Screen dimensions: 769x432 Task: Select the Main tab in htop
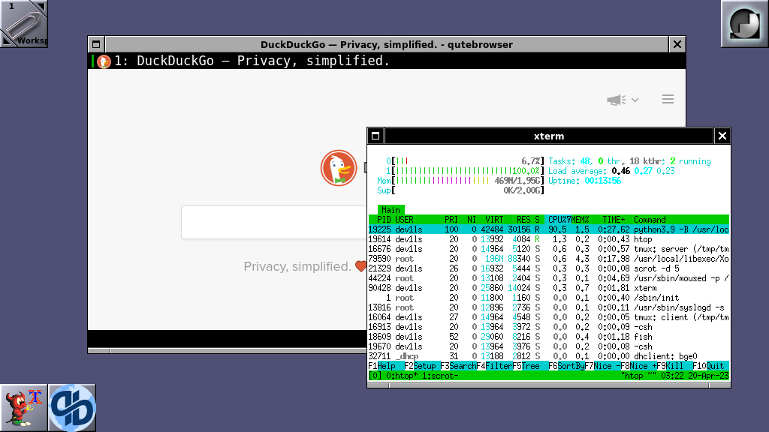[391, 210]
